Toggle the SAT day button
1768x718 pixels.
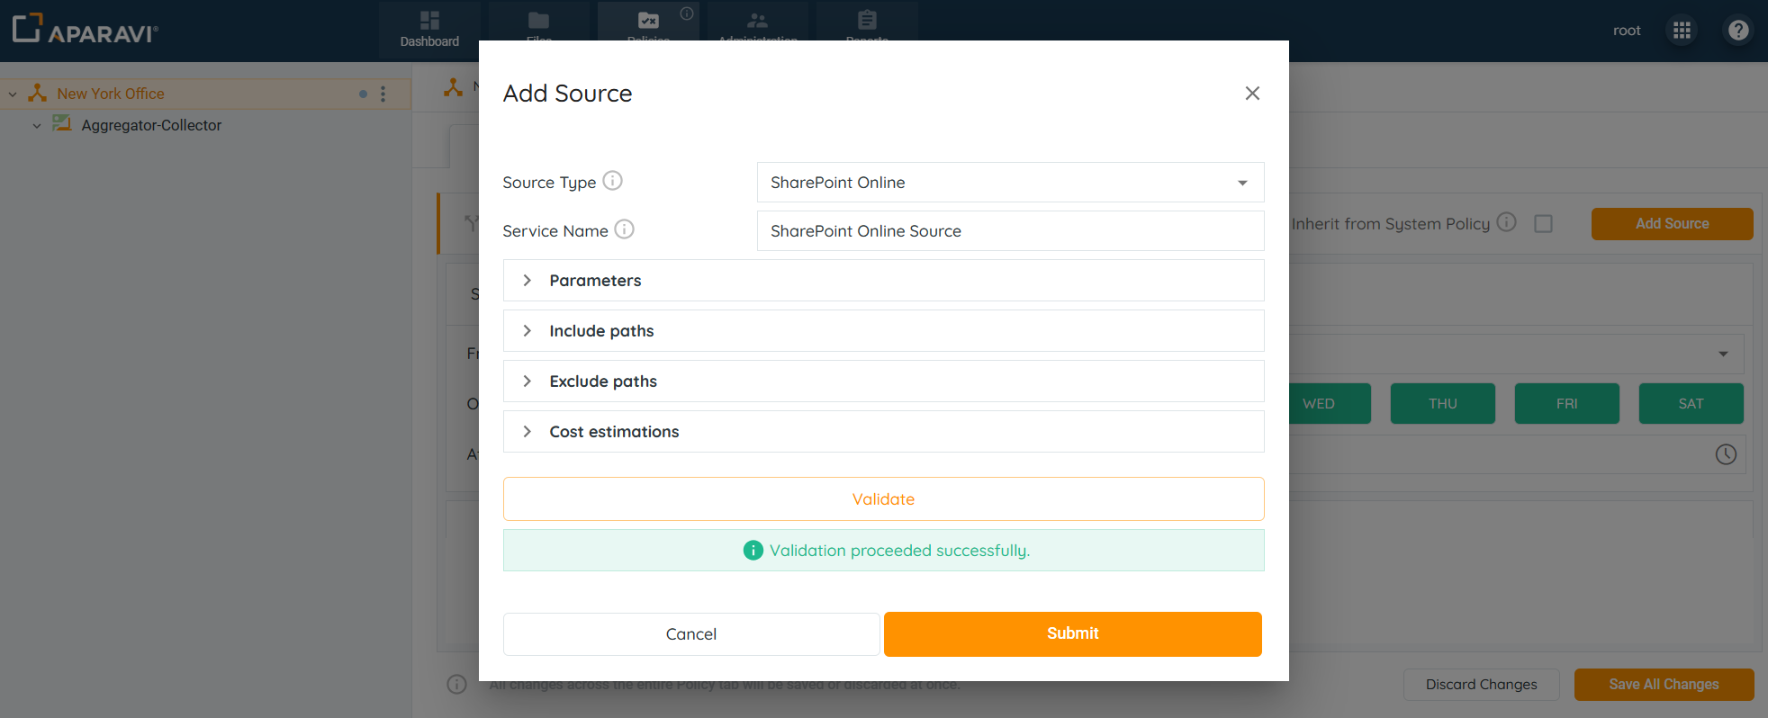click(1690, 403)
